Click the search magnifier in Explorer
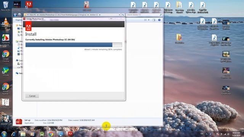This screenshot has width=244, height=137. [161, 15]
